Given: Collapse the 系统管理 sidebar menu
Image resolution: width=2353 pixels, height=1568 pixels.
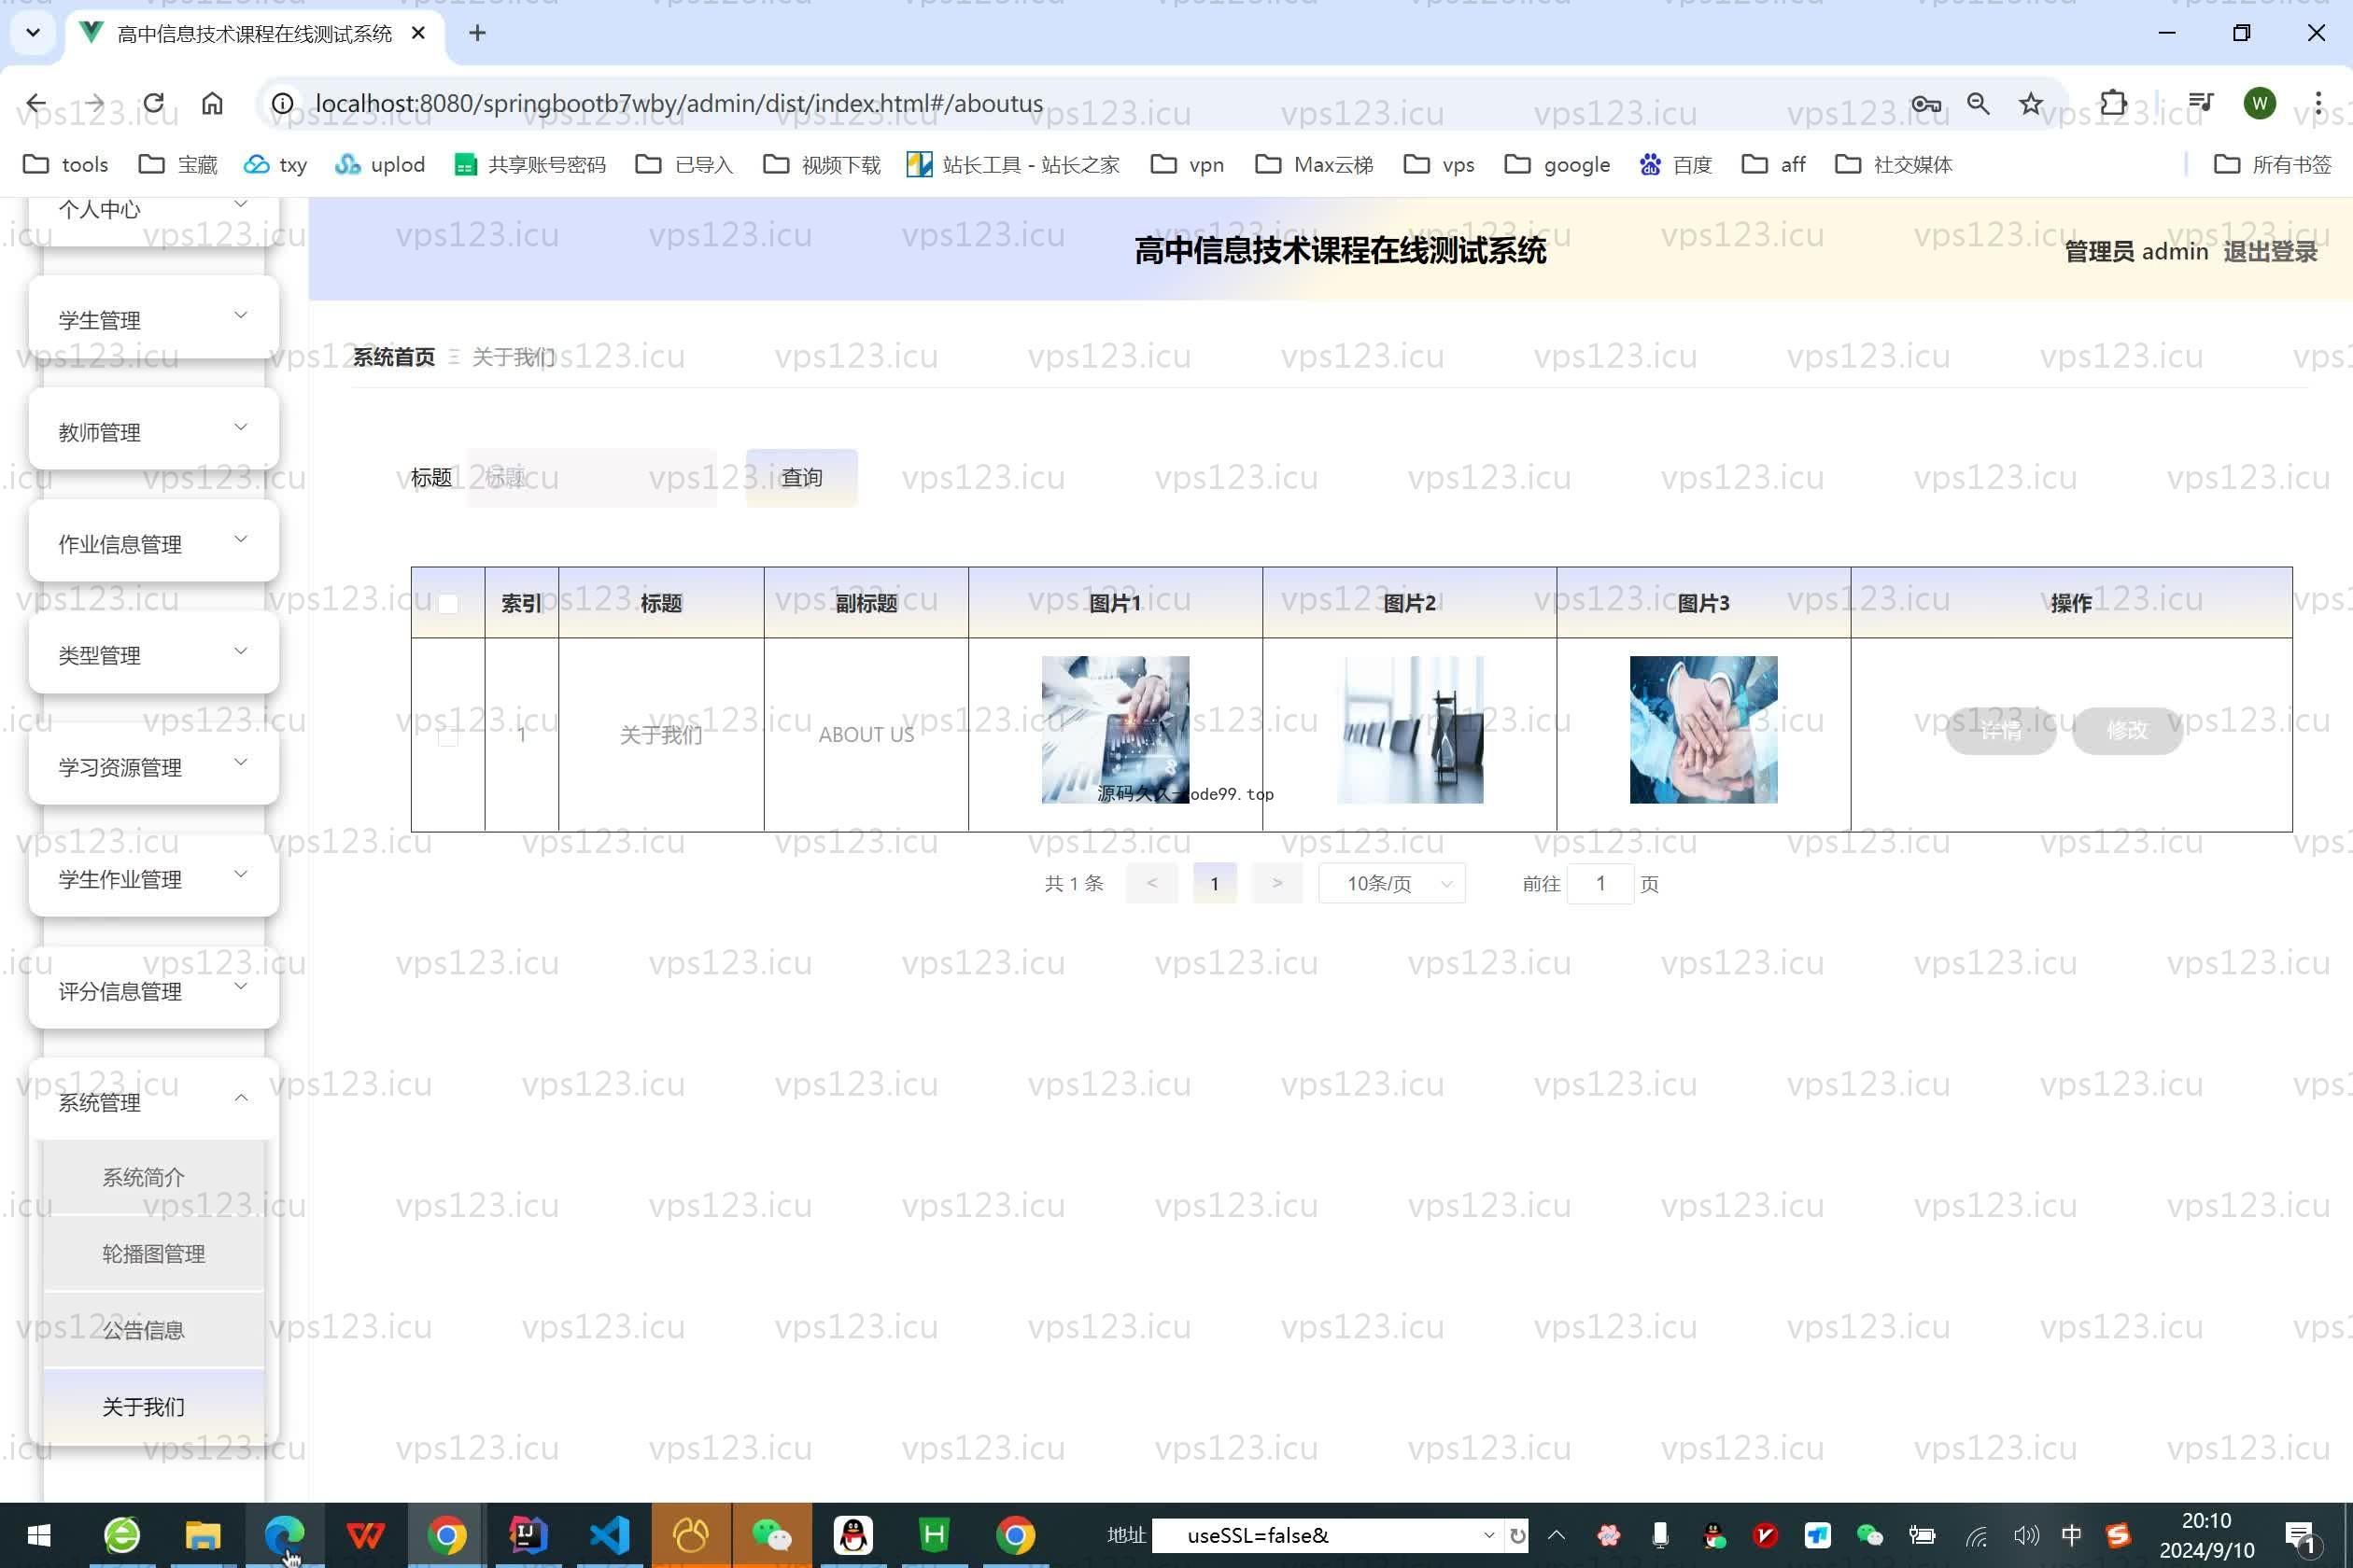Looking at the screenshot, I should [153, 1101].
